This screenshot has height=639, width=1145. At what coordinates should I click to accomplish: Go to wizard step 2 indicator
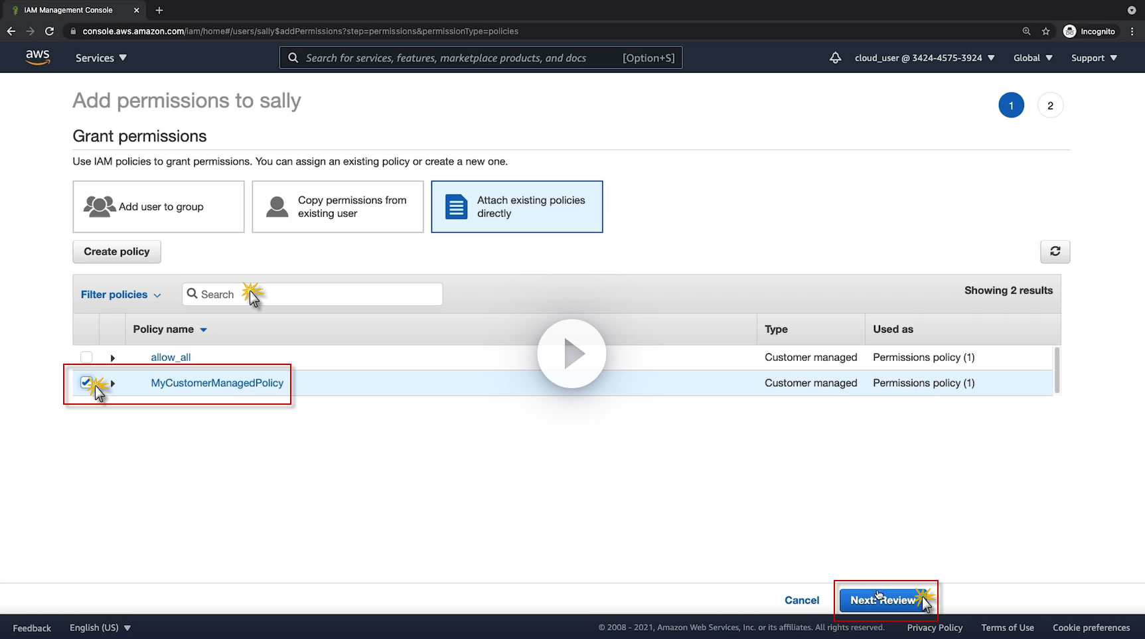pos(1050,106)
